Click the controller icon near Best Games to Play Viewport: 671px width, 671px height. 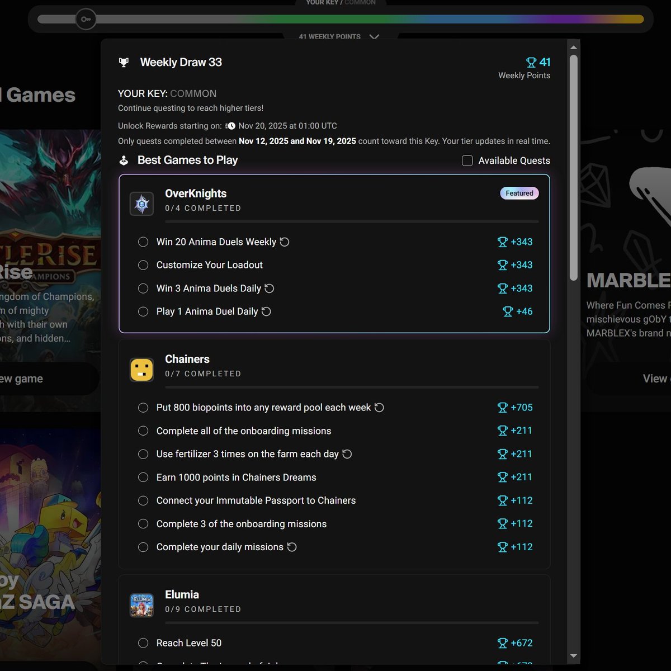tap(124, 160)
